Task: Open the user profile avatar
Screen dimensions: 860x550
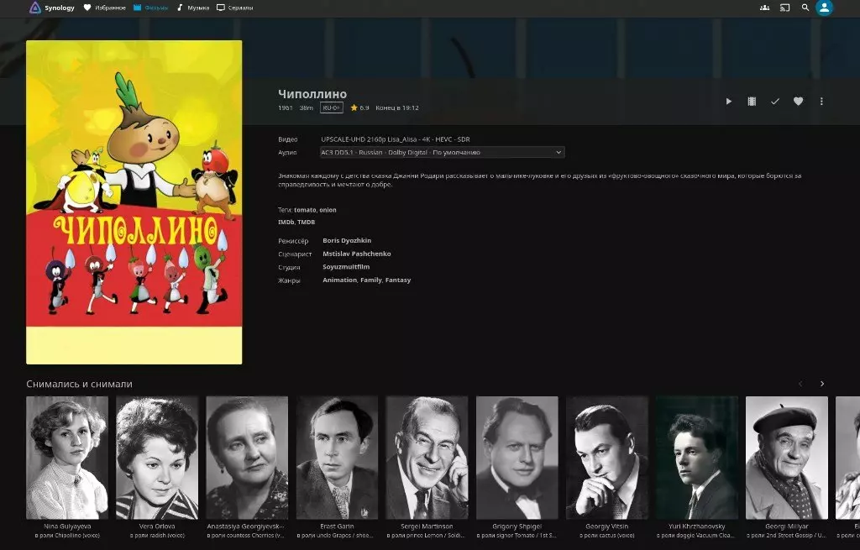Action: pyautogui.click(x=825, y=7)
